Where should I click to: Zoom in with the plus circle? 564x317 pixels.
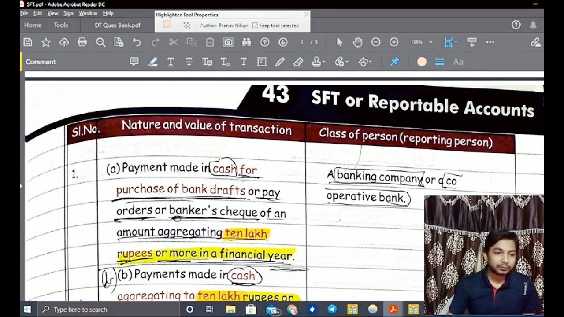[x=394, y=42]
